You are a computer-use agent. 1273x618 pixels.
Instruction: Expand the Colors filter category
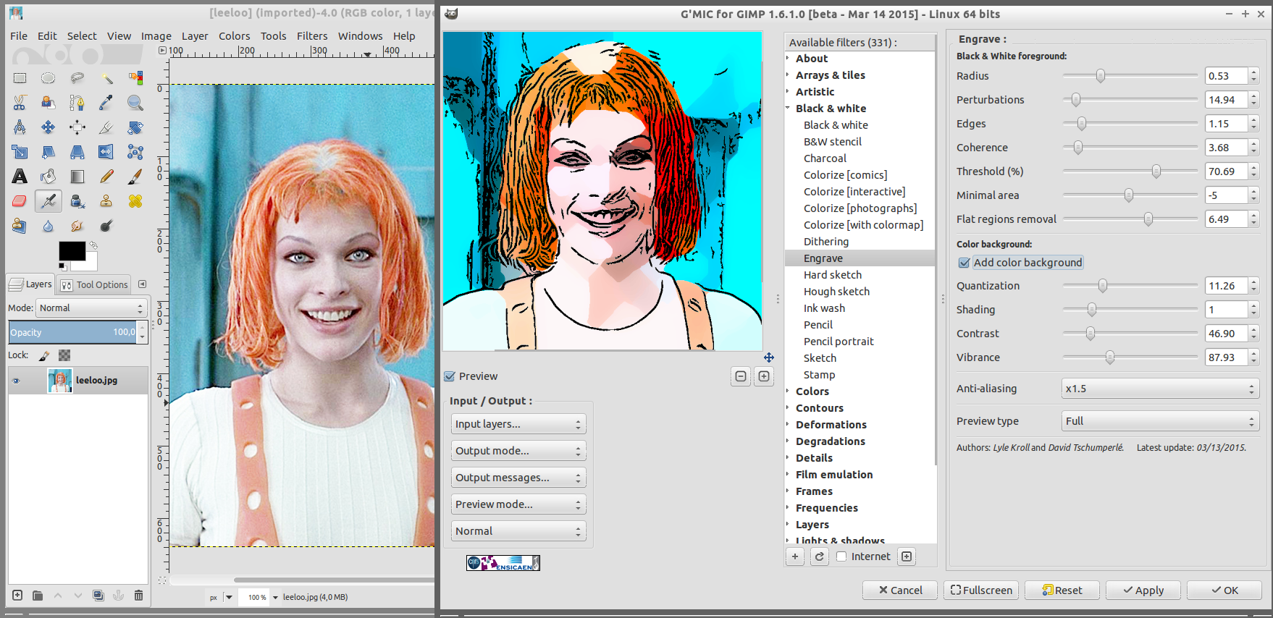[788, 391]
